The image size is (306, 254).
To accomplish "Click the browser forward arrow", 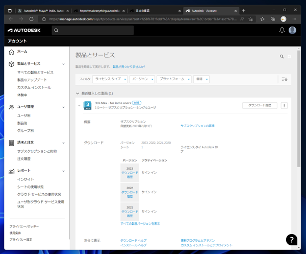I will pos(21,19).
